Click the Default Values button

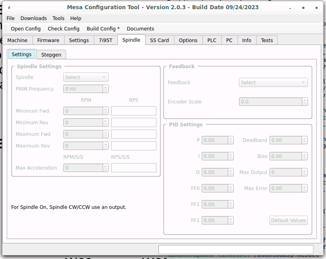point(288,221)
